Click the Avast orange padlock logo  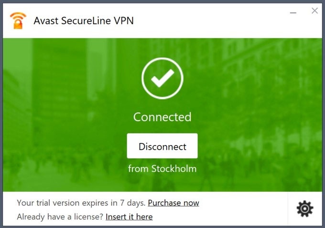[x=18, y=21]
